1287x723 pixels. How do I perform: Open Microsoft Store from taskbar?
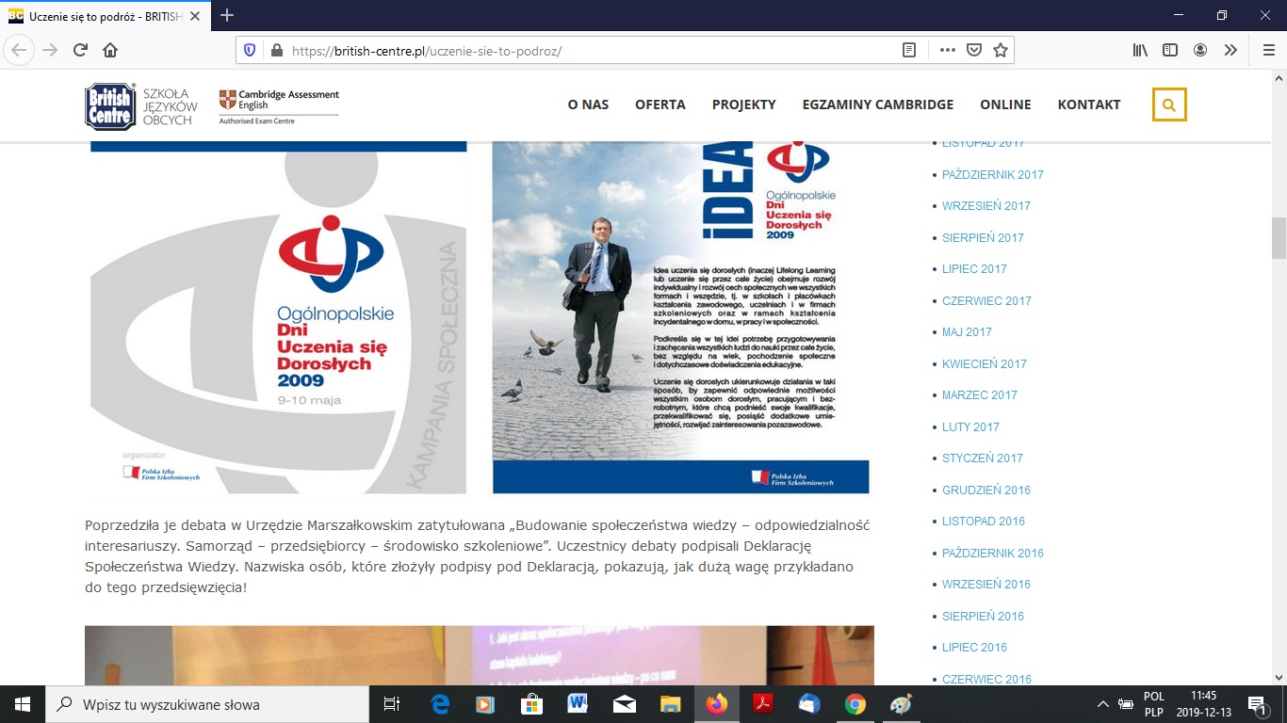(x=531, y=704)
